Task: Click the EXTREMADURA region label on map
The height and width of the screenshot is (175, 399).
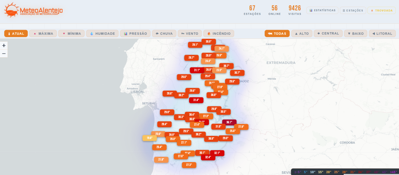Action: click(x=281, y=63)
